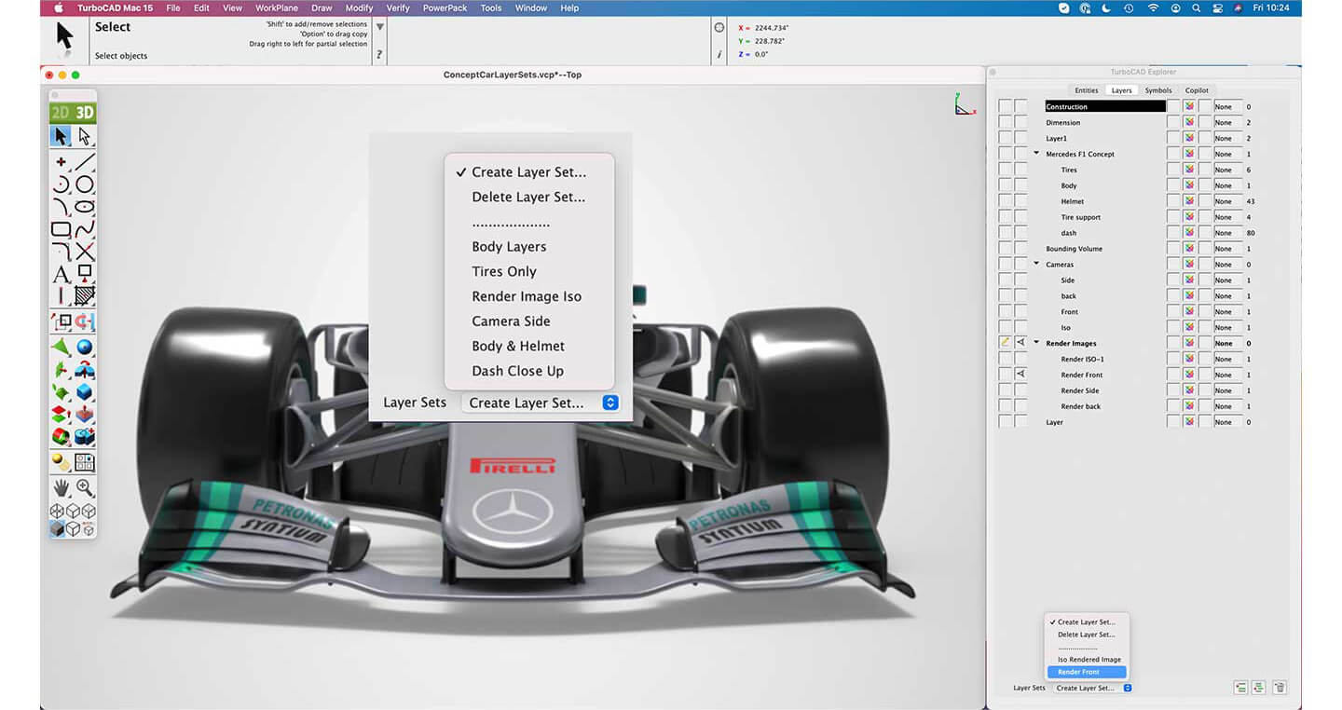Open color picker for the Dimension layer

(x=1189, y=122)
